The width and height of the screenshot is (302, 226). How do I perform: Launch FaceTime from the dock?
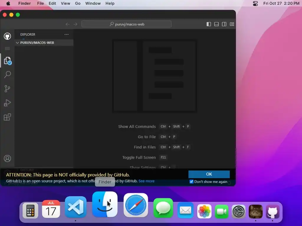[x=221, y=212]
